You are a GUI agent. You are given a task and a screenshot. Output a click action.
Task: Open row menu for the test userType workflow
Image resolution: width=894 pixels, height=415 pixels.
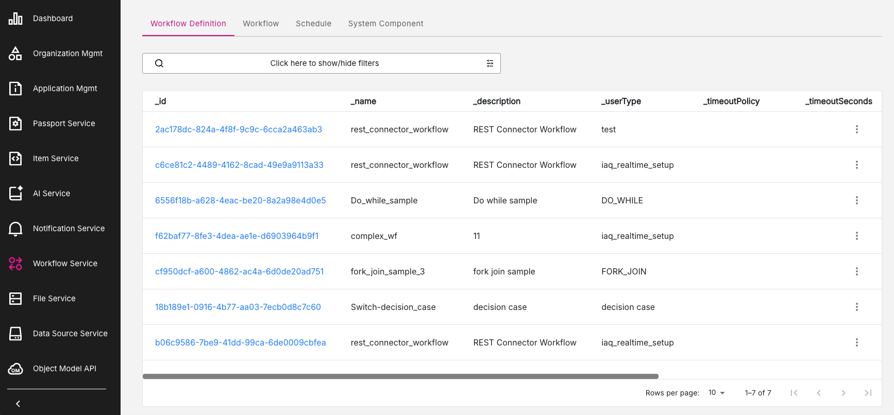(x=857, y=129)
